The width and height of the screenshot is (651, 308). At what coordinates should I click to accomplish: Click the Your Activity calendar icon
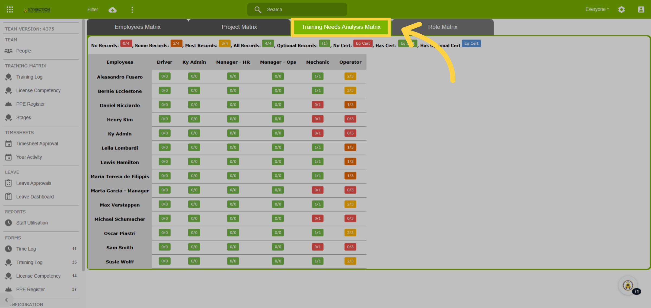click(x=8, y=157)
